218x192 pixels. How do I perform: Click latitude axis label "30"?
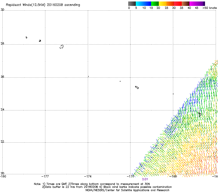pos(2,10)
